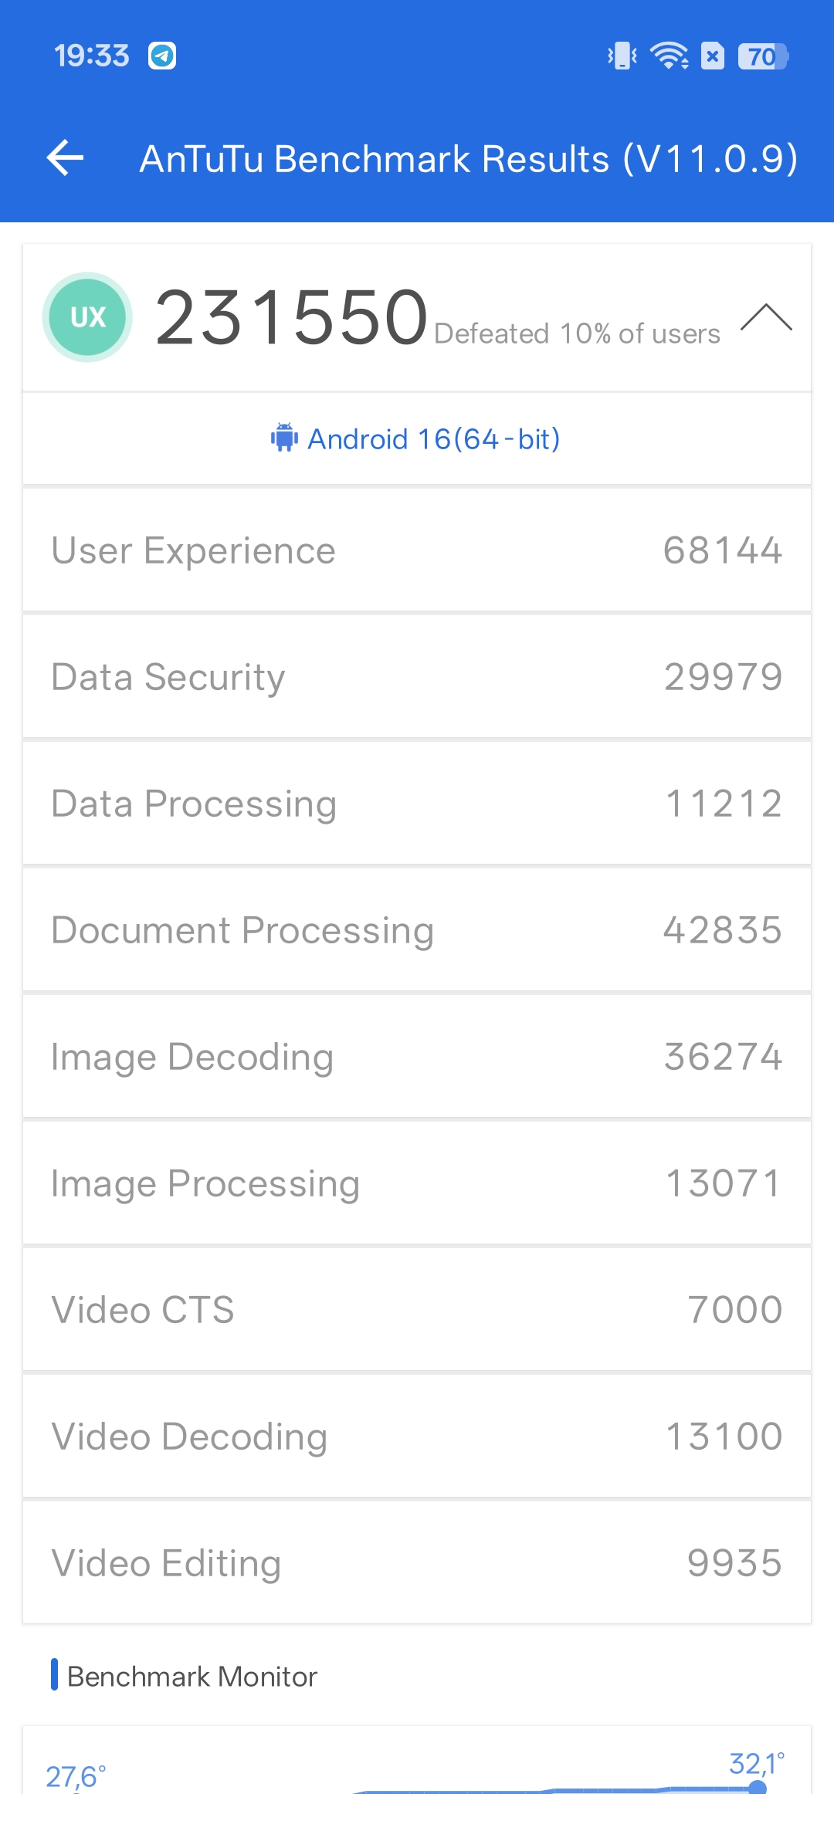Image resolution: width=834 pixels, height=1831 pixels.
Task: Tap the vibrate mode icon
Action: (622, 56)
